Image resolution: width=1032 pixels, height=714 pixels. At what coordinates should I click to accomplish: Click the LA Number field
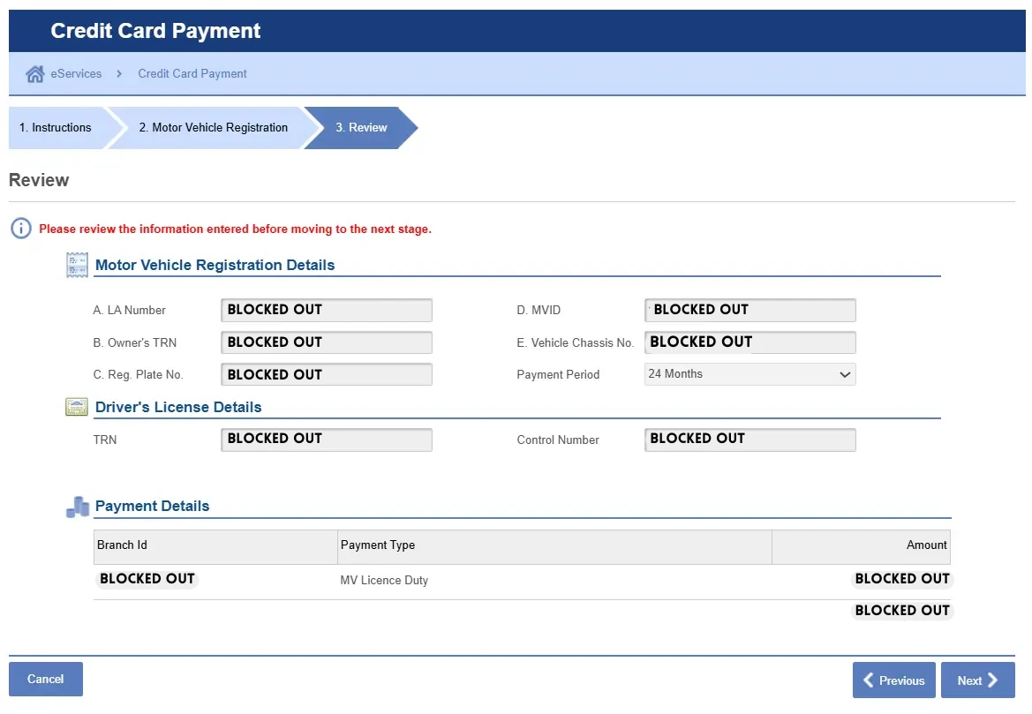[x=326, y=310]
